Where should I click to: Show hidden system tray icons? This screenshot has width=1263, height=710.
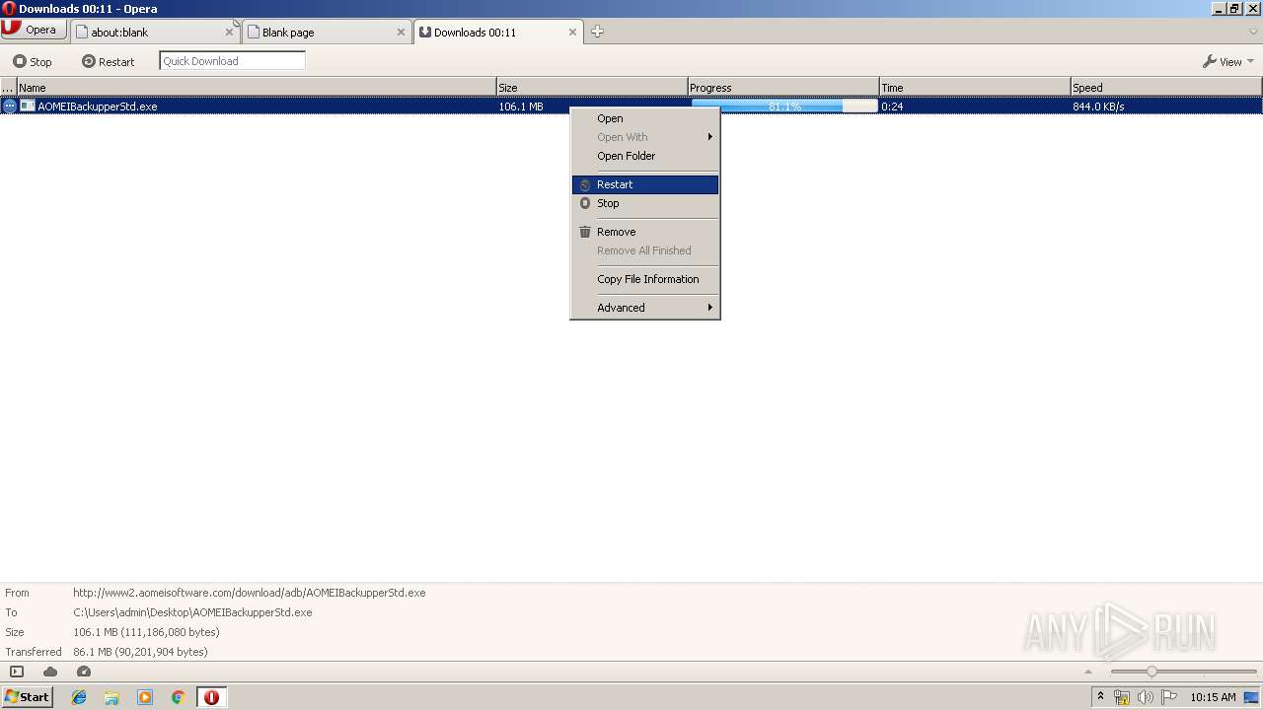1100,697
